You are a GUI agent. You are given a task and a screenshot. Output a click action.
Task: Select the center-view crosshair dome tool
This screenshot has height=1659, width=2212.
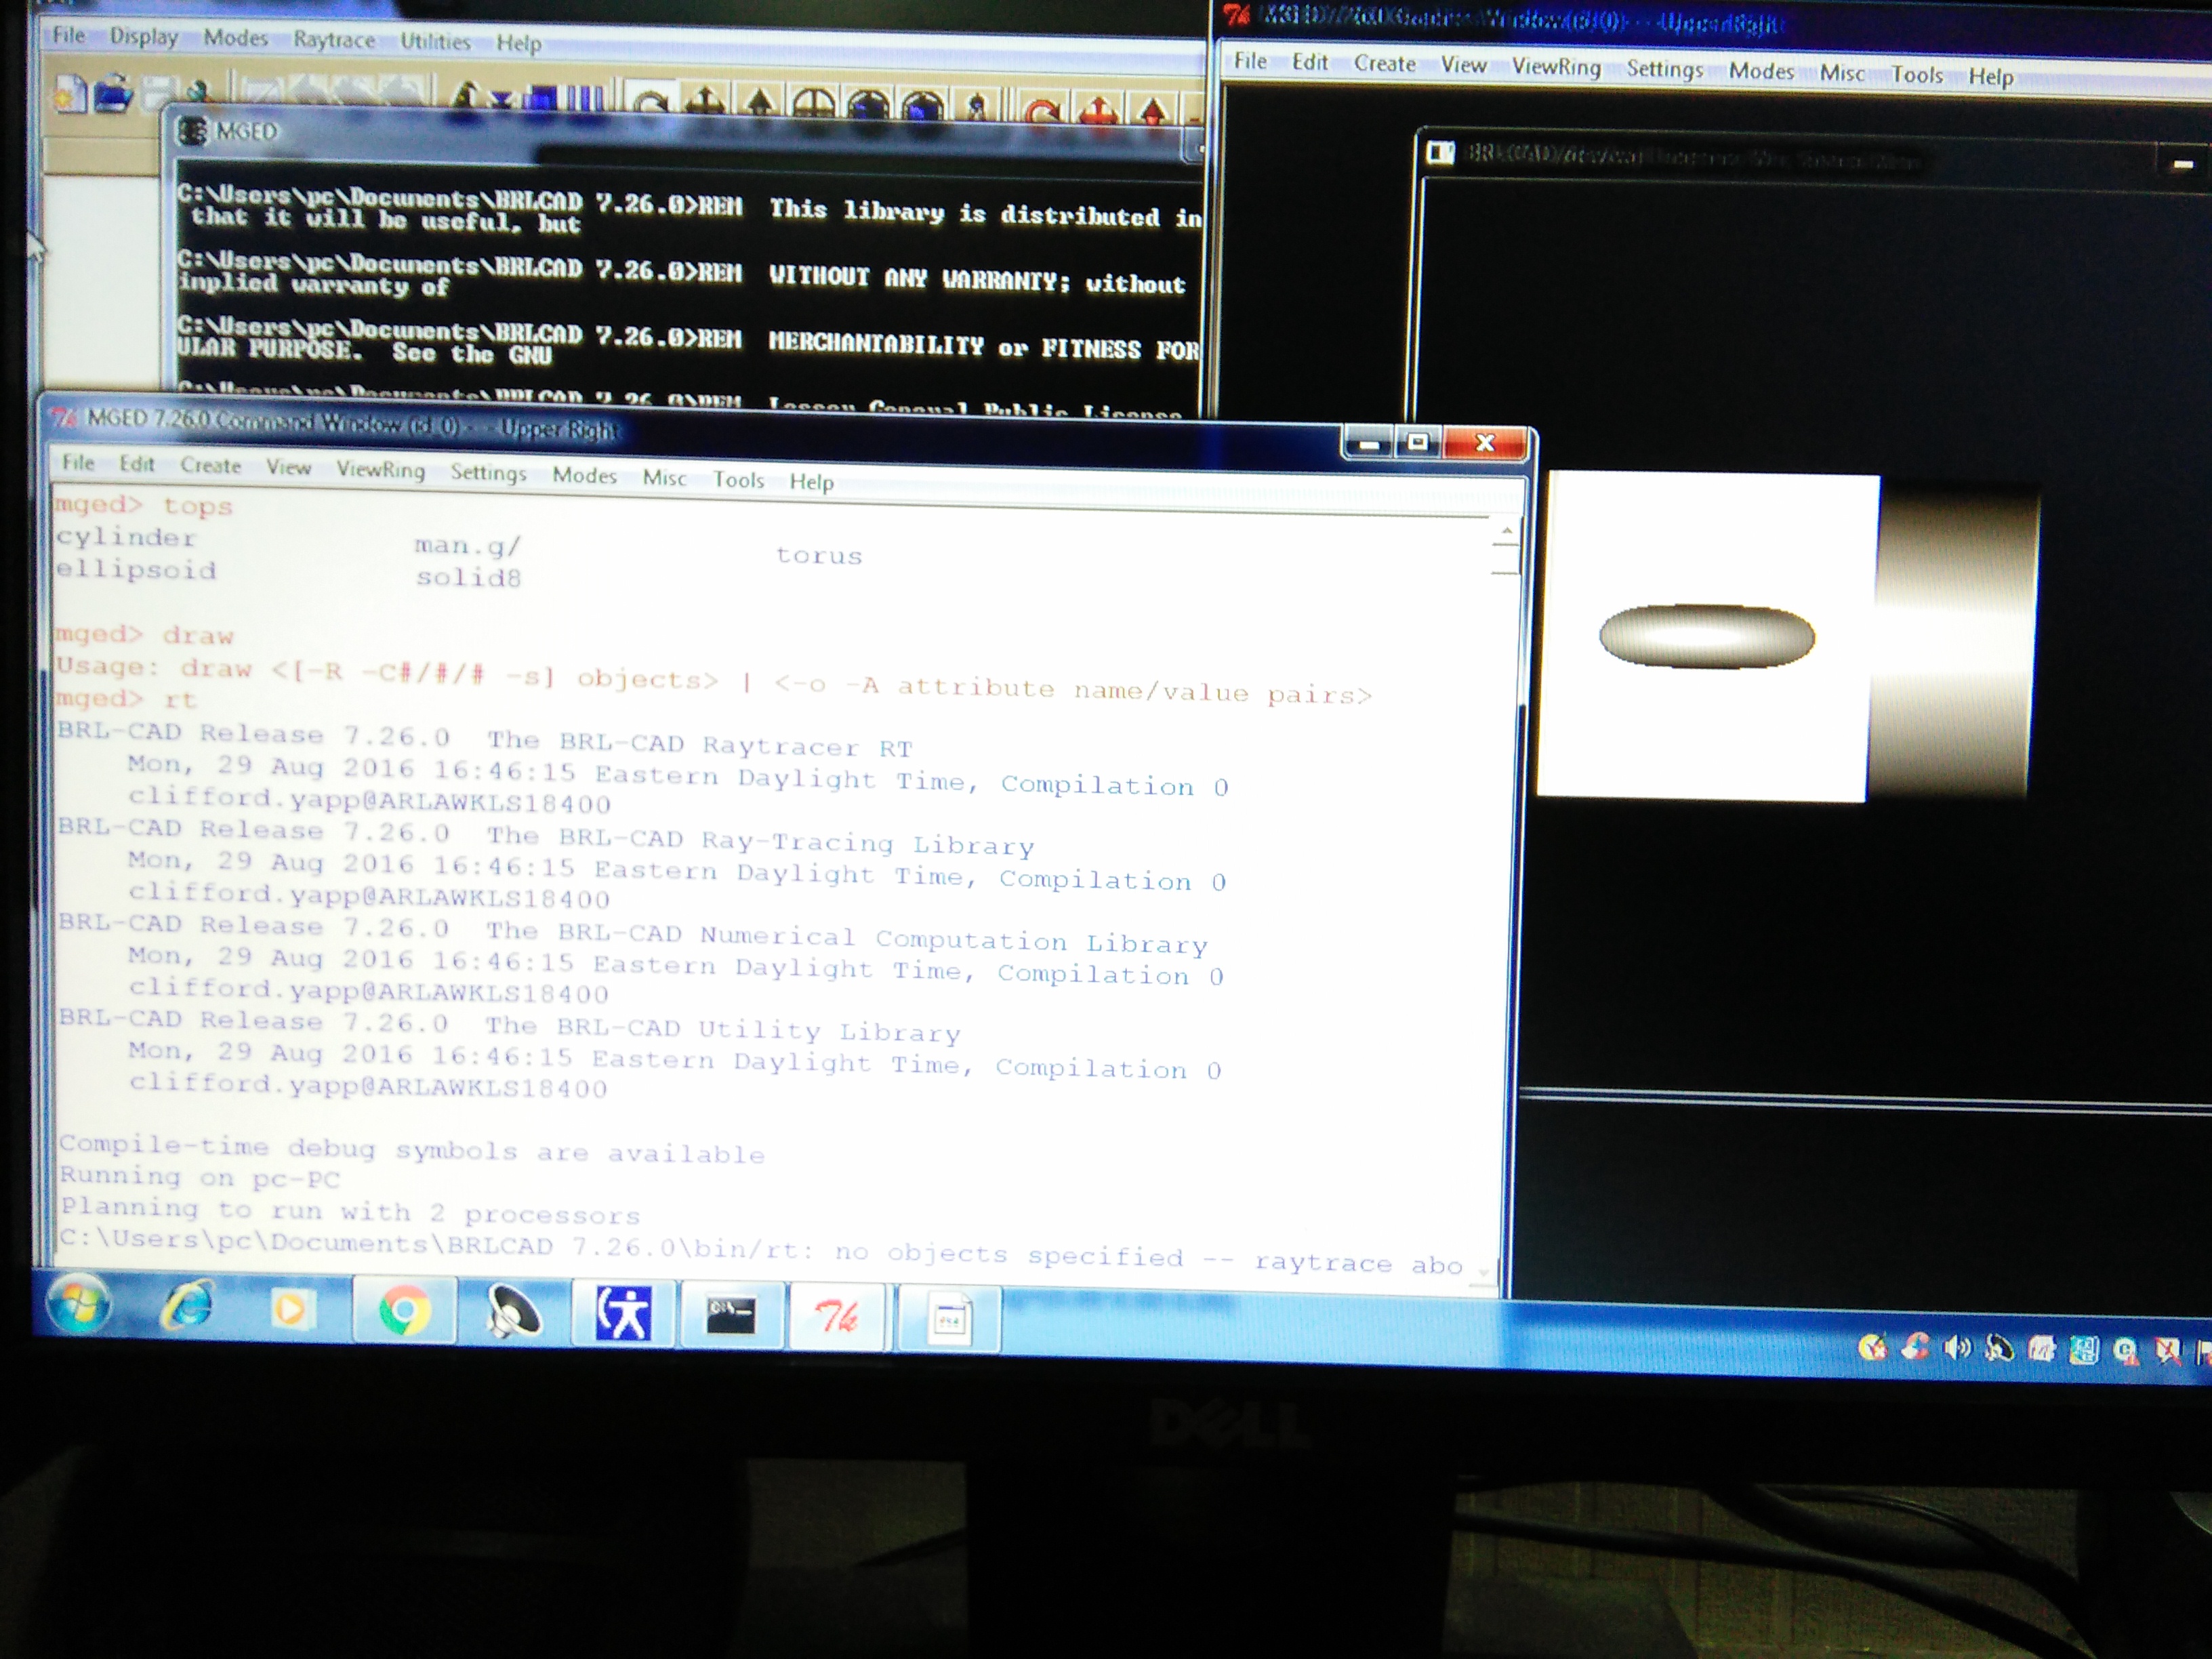pos(814,105)
